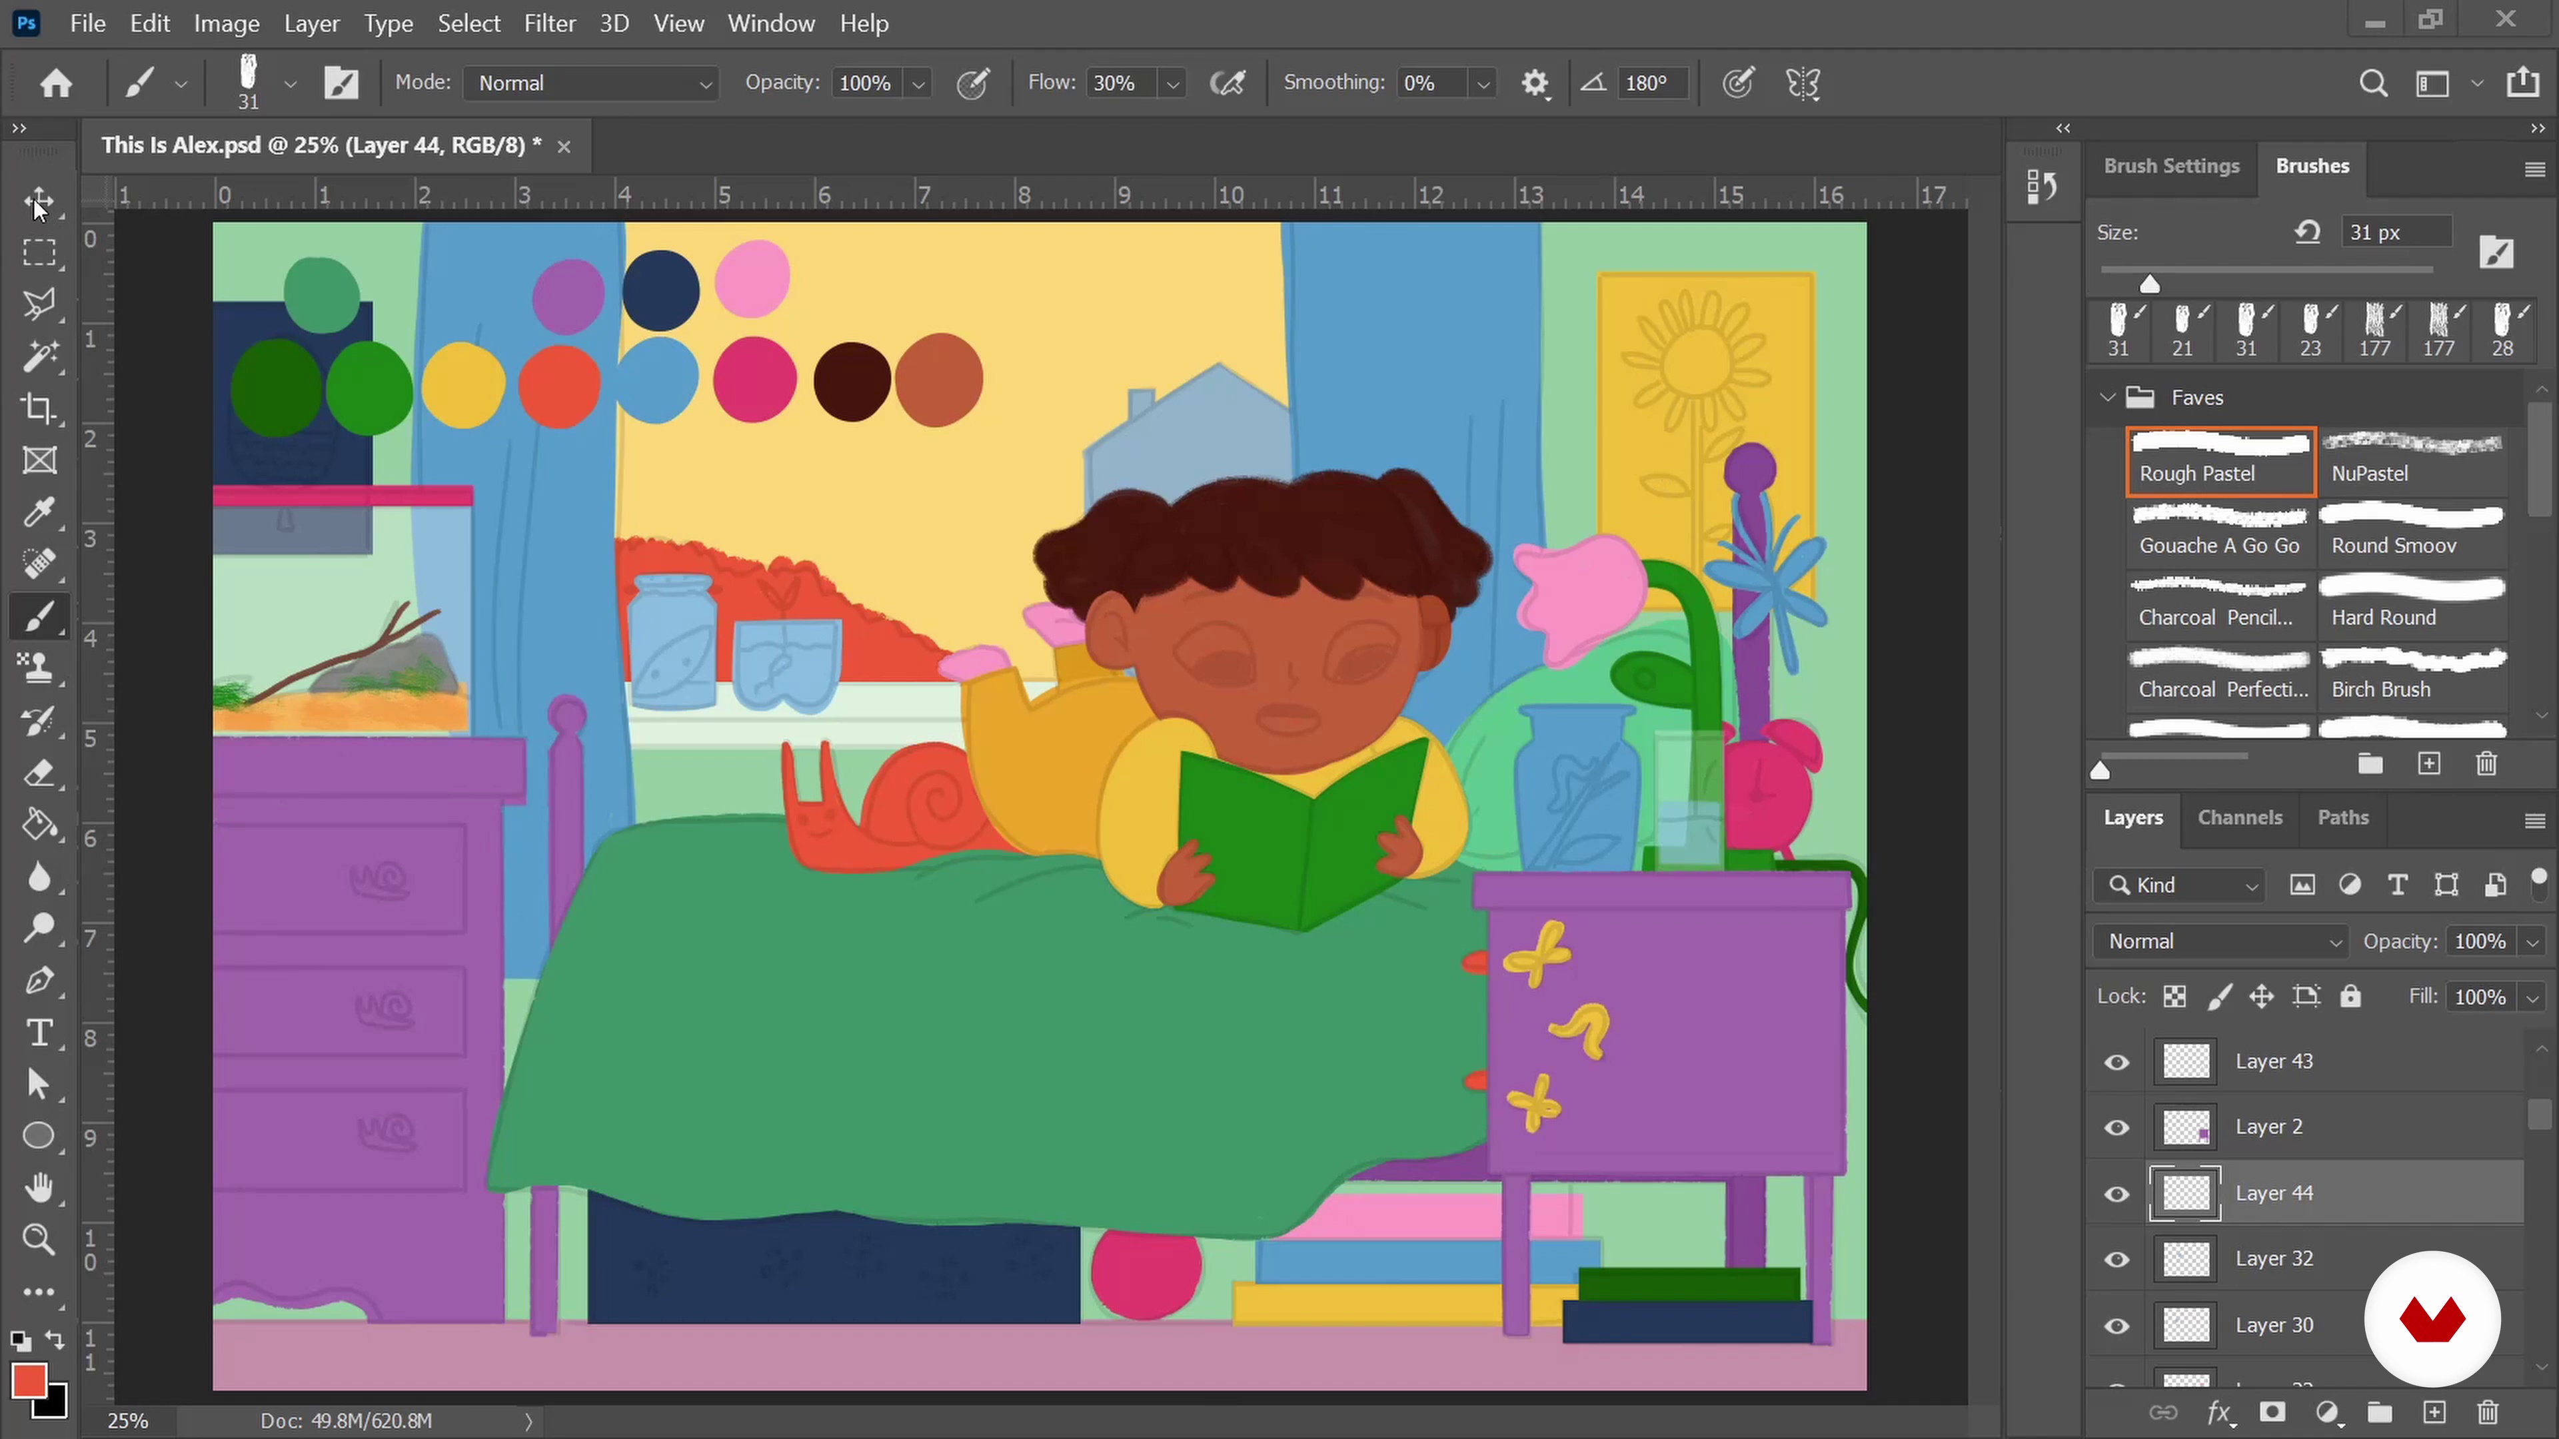Switch to the Channels tab
Viewport: 2559px width, 1439px height.
pos(2239,817)
